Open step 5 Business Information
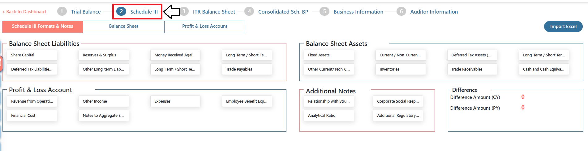 (358, 12)
